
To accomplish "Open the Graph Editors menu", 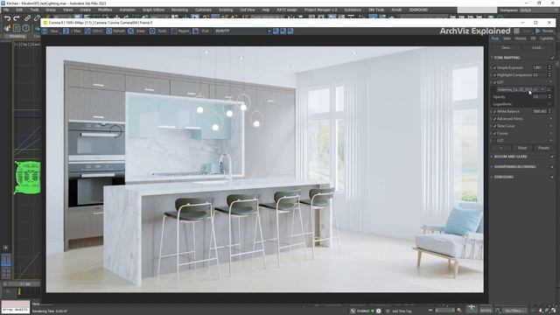I will tap(154, 10).
